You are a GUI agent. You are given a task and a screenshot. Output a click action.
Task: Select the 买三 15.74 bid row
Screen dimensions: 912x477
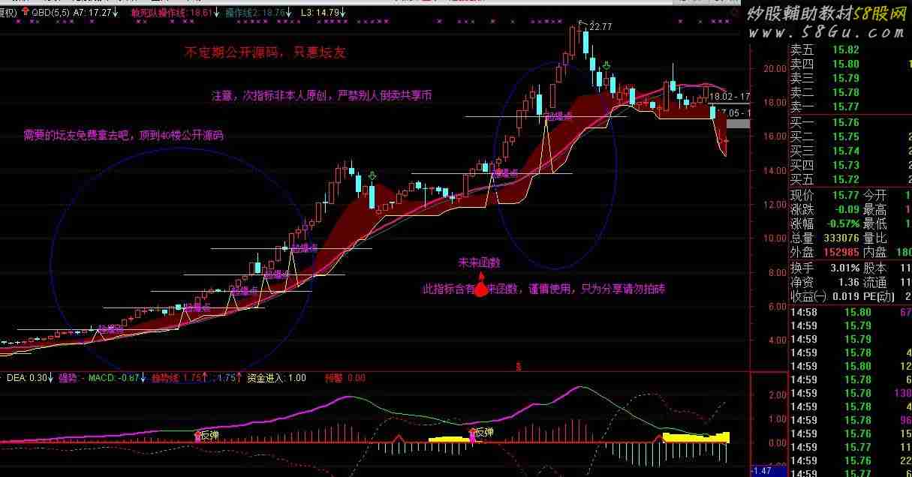click(x=851, y=151)
